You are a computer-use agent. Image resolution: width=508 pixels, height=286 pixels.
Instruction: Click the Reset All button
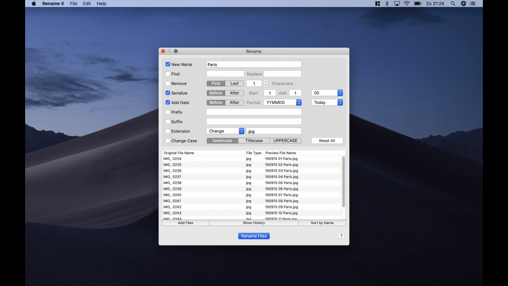[x=327, y=141]
